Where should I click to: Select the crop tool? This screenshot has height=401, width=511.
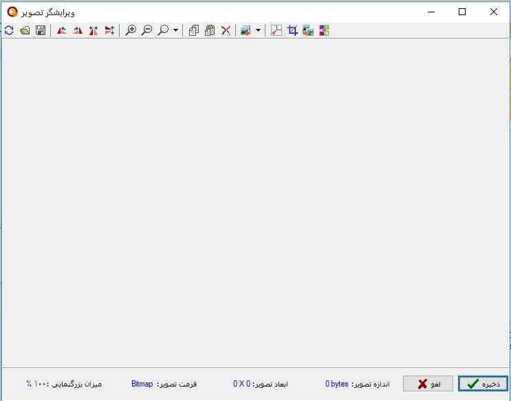[x=292, y=30]
